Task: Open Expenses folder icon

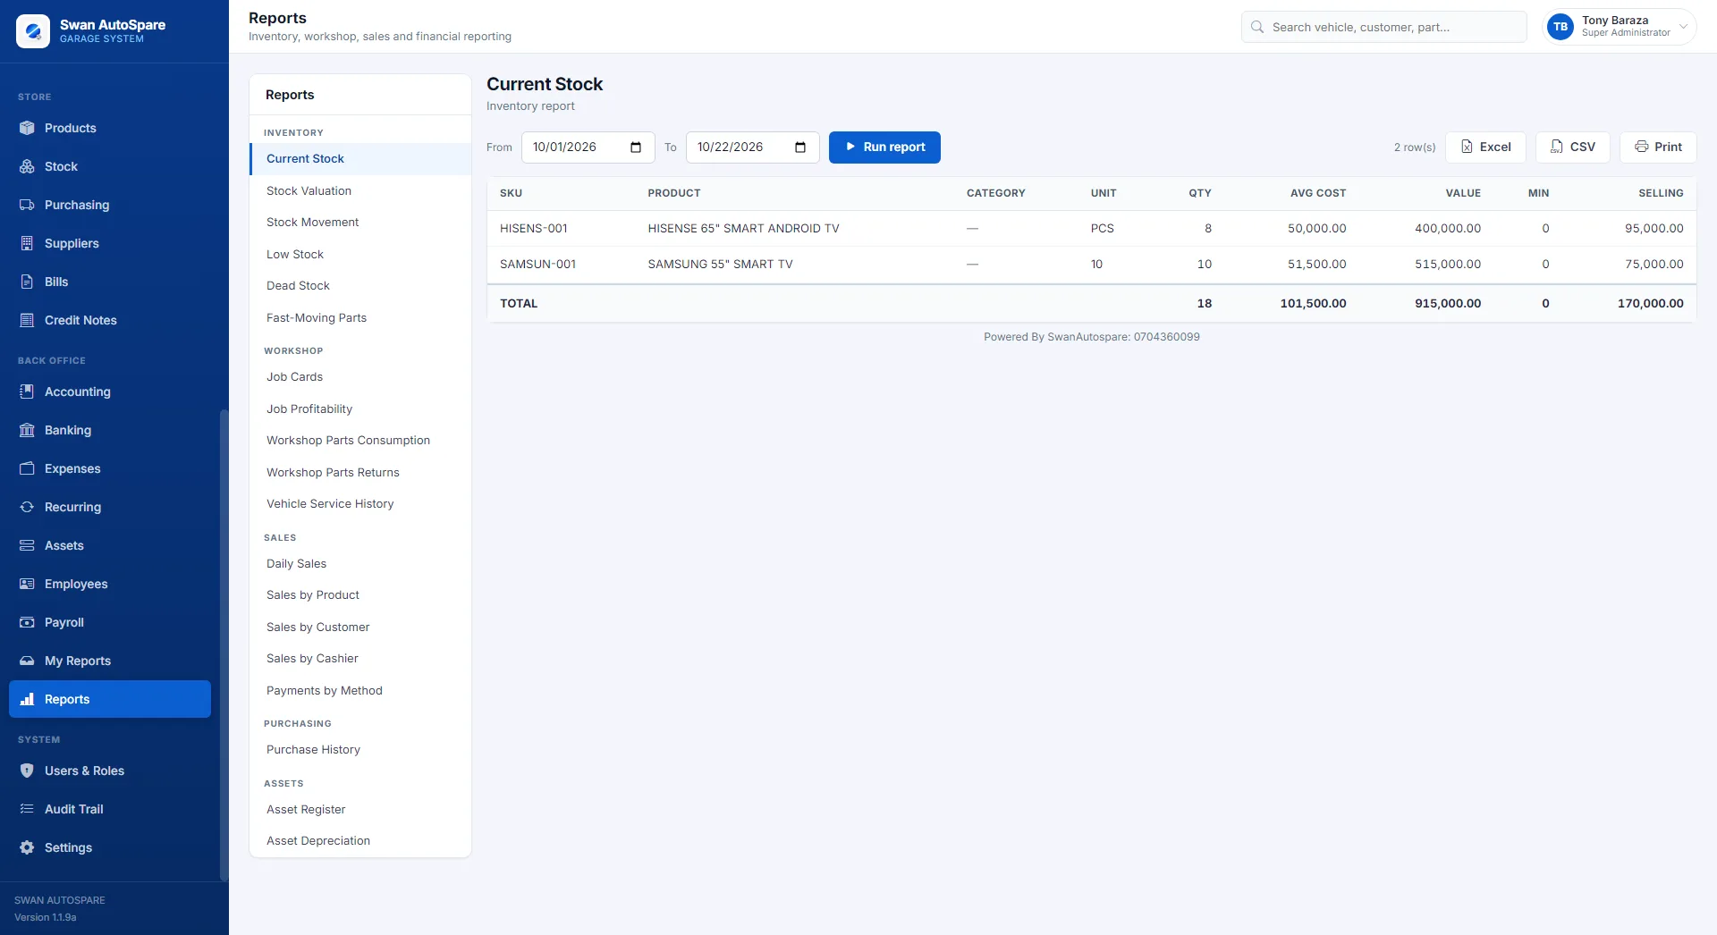Action: 27,468
